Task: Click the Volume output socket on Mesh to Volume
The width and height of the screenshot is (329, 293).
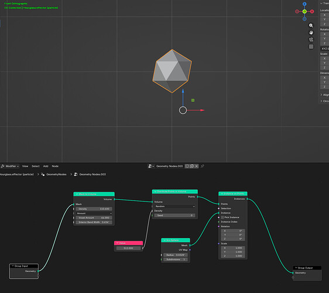Action: (115, 199)
